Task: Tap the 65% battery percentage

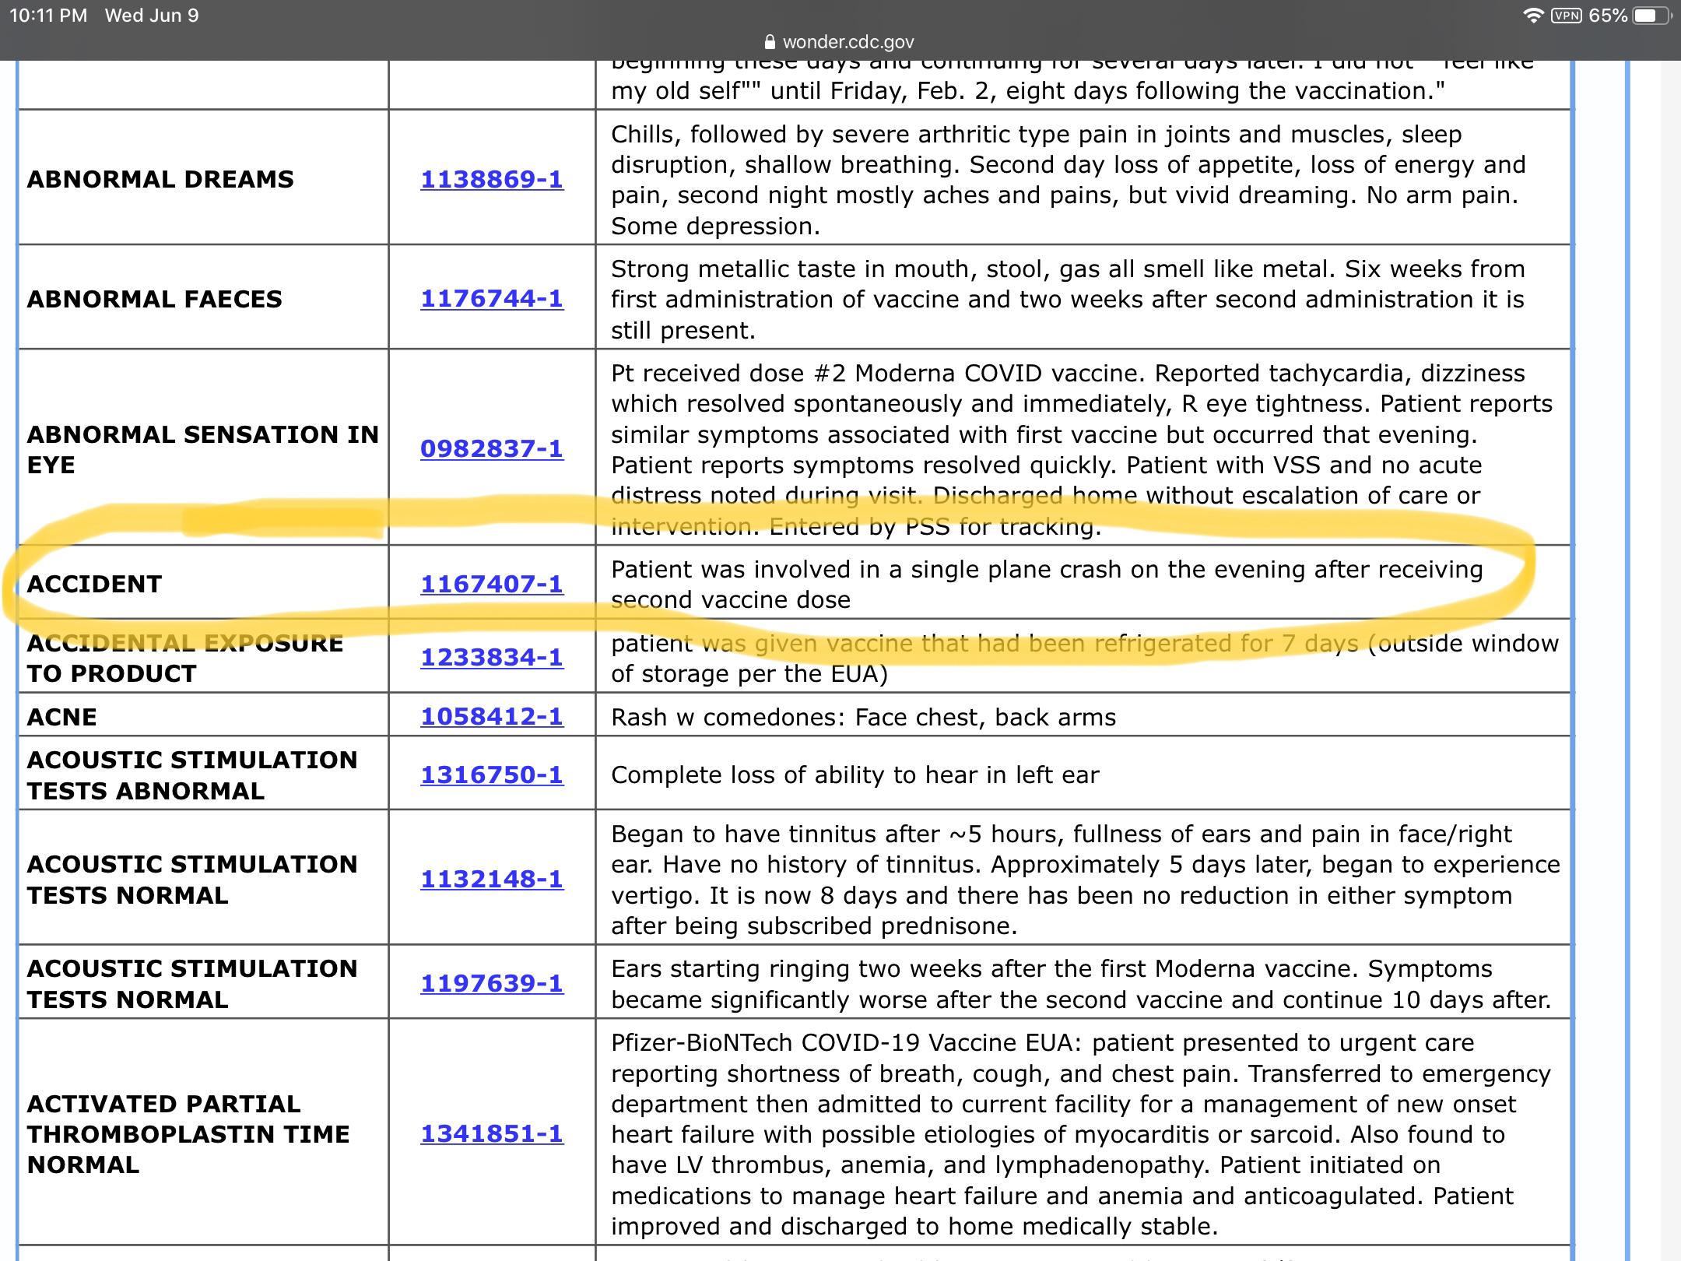Action: 1608,16
